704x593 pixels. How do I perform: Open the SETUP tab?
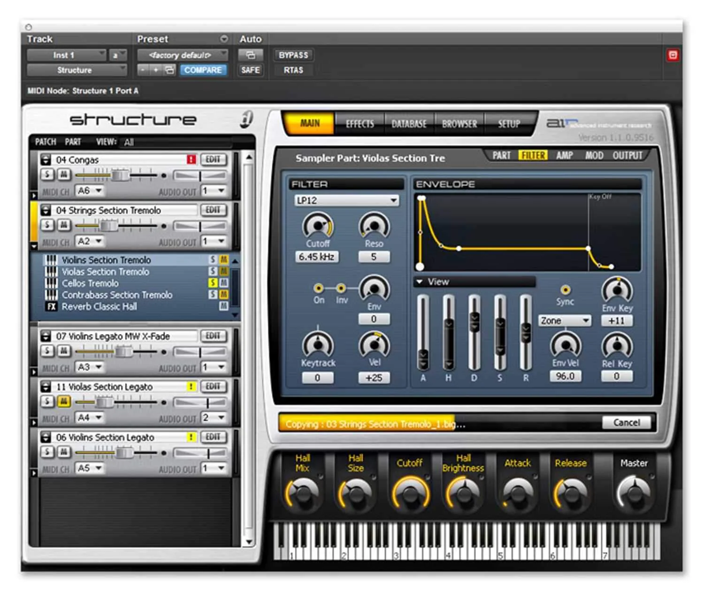pyautogui.click(x=509, y=124)
